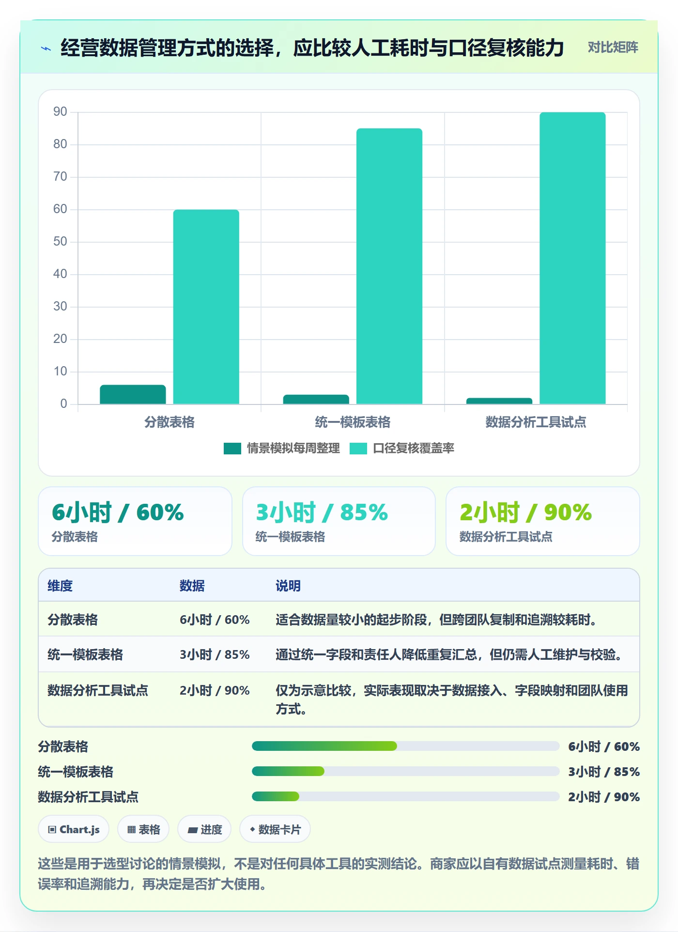Toggle the 口径复核覆盖率 legend item

click(x=402, y=449)
